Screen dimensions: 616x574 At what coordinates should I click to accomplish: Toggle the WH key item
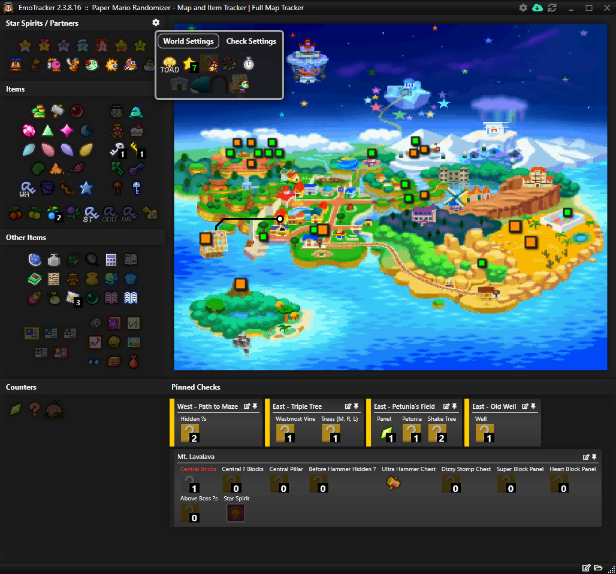click(28, 189)
